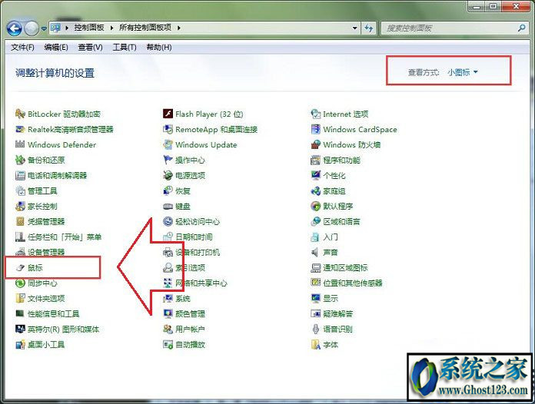Expand the arrow after 控制面板 breadcrumb
This screenshot has width=535, height=404.
click(111, 28)
